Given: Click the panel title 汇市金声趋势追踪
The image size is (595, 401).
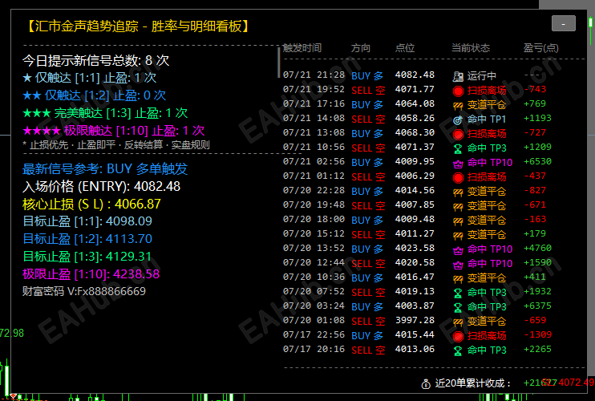Looking at the screenshot, I should (x=86, y=26).
